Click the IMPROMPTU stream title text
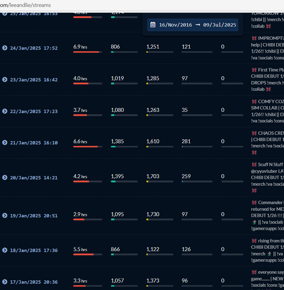This screenshot has height=290, width=284. pos(267,48)
